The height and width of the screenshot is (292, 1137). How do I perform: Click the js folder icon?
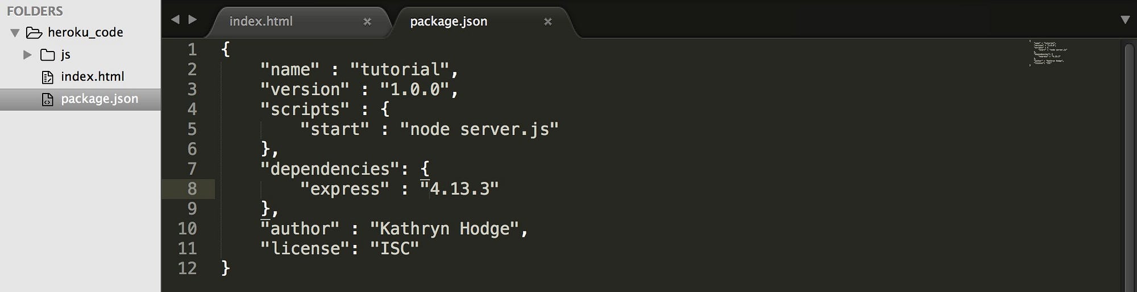pos(48,55)
